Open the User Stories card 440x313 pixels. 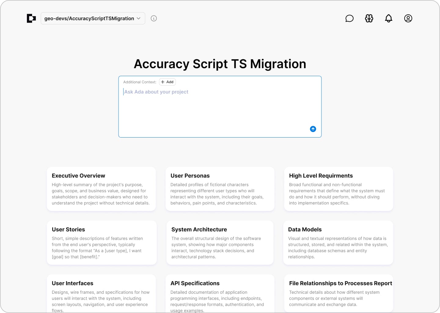coord(101,242)
